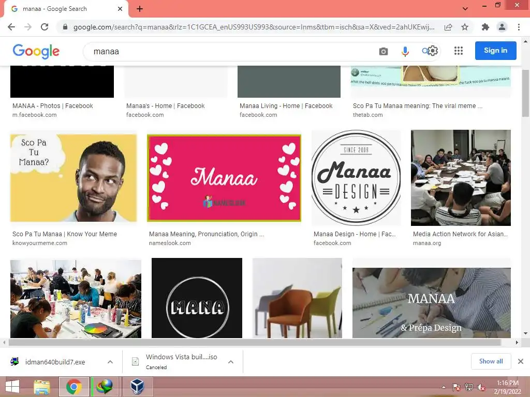Click the pink Manaa hearts thumbnail
530x397 pixels.
[x=224, y=178]
